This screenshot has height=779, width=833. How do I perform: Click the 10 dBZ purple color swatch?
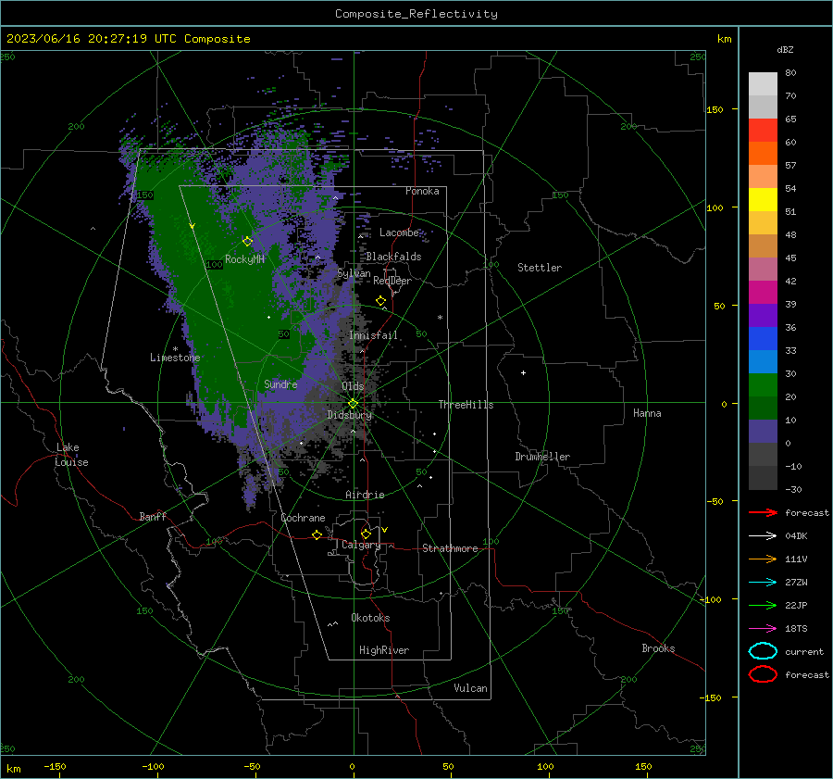coord(763,432)
